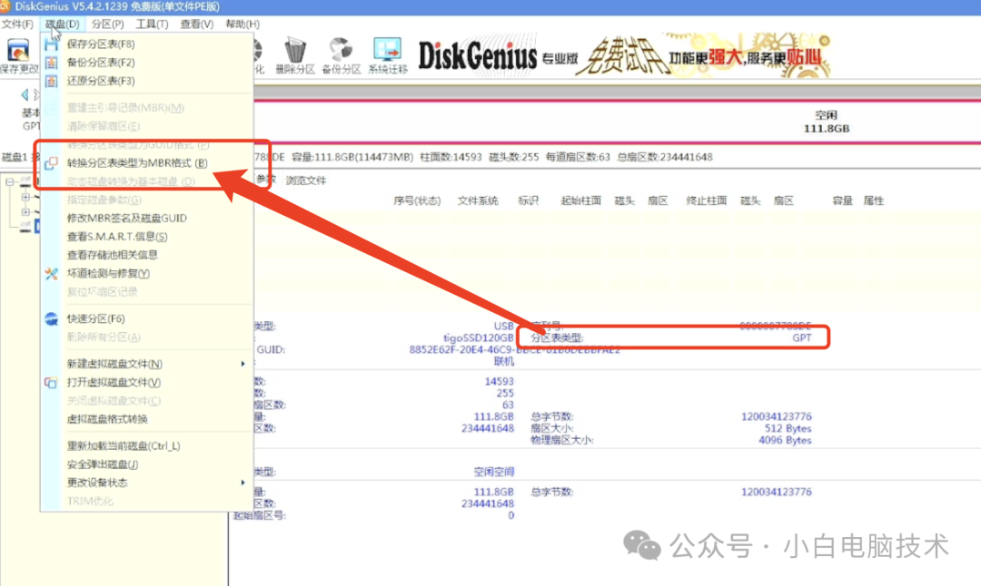981x586 pixels.
Task: Click the back navigation arrow above the disk tree
Action: click(25, 95)
